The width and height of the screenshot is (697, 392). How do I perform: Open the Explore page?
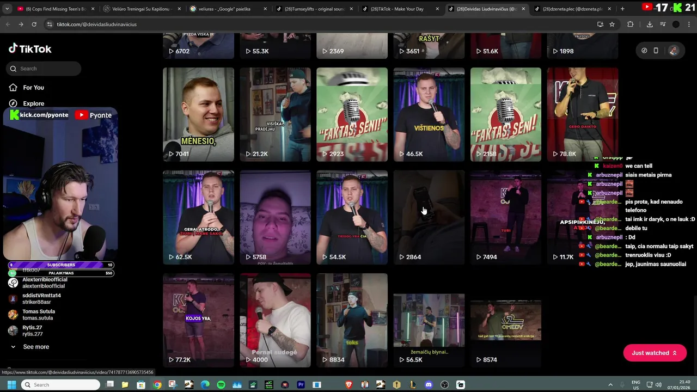point(33,103)
